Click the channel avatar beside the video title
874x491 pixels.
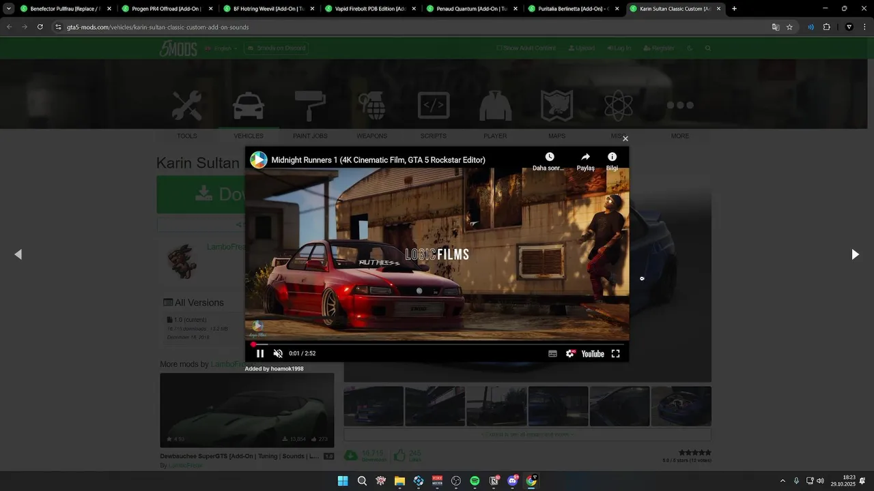pyautogui.click(x=259, y=160)
